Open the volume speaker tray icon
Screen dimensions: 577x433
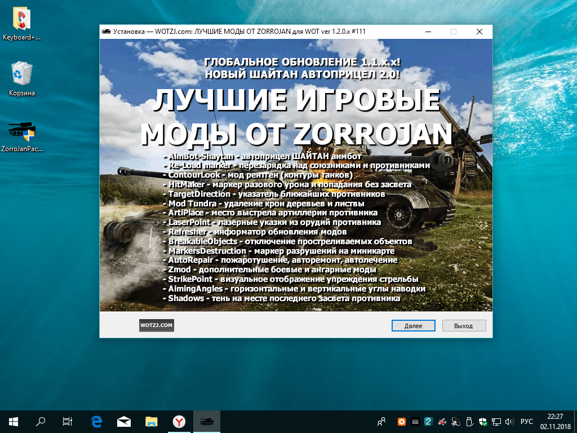tap(509, 422)
